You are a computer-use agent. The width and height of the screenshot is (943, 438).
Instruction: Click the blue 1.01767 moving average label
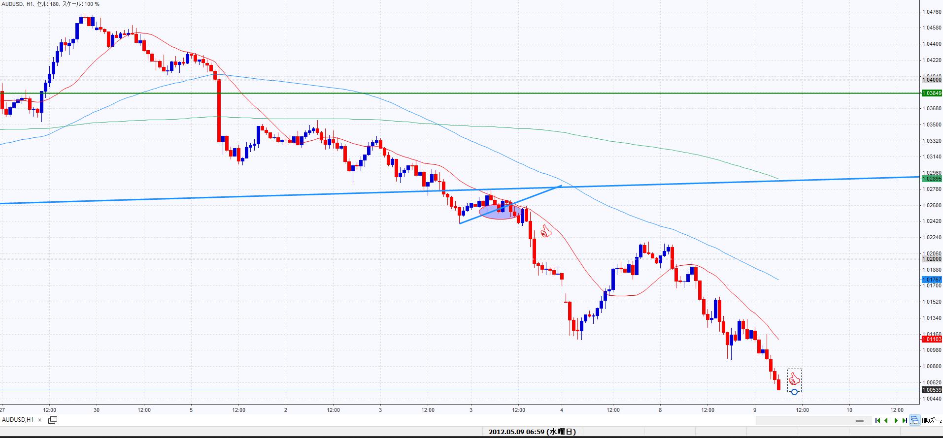[931, 280]
